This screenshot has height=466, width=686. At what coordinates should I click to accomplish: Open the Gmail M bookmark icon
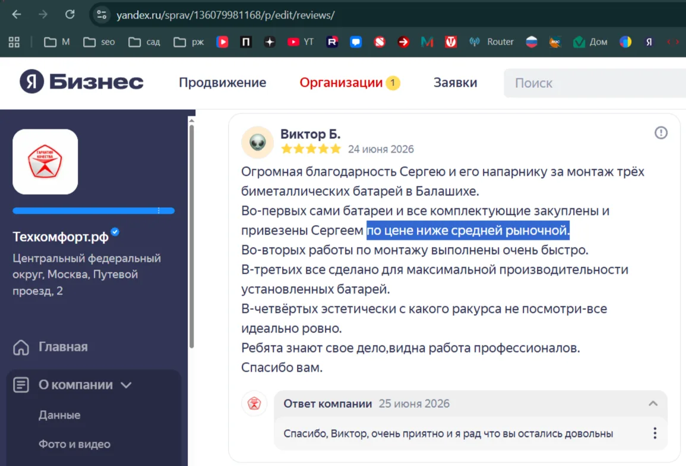pos(426,42)
